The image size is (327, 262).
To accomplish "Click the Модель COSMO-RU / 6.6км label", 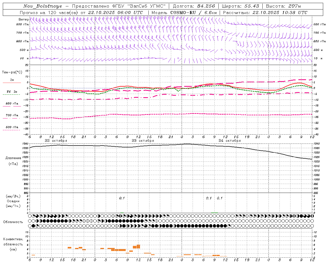I will click(184, 13).
